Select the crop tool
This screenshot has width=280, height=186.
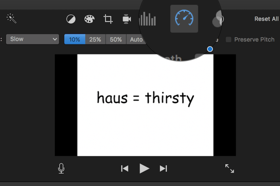tap(108, 19)
